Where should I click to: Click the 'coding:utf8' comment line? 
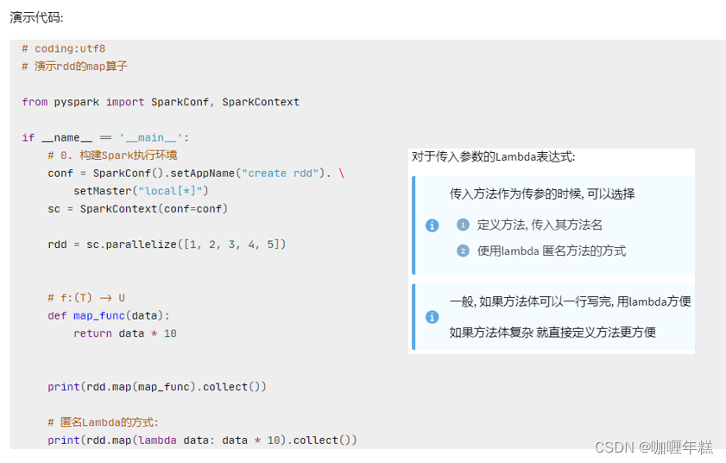pyautogui.click(x=63, y=48)
